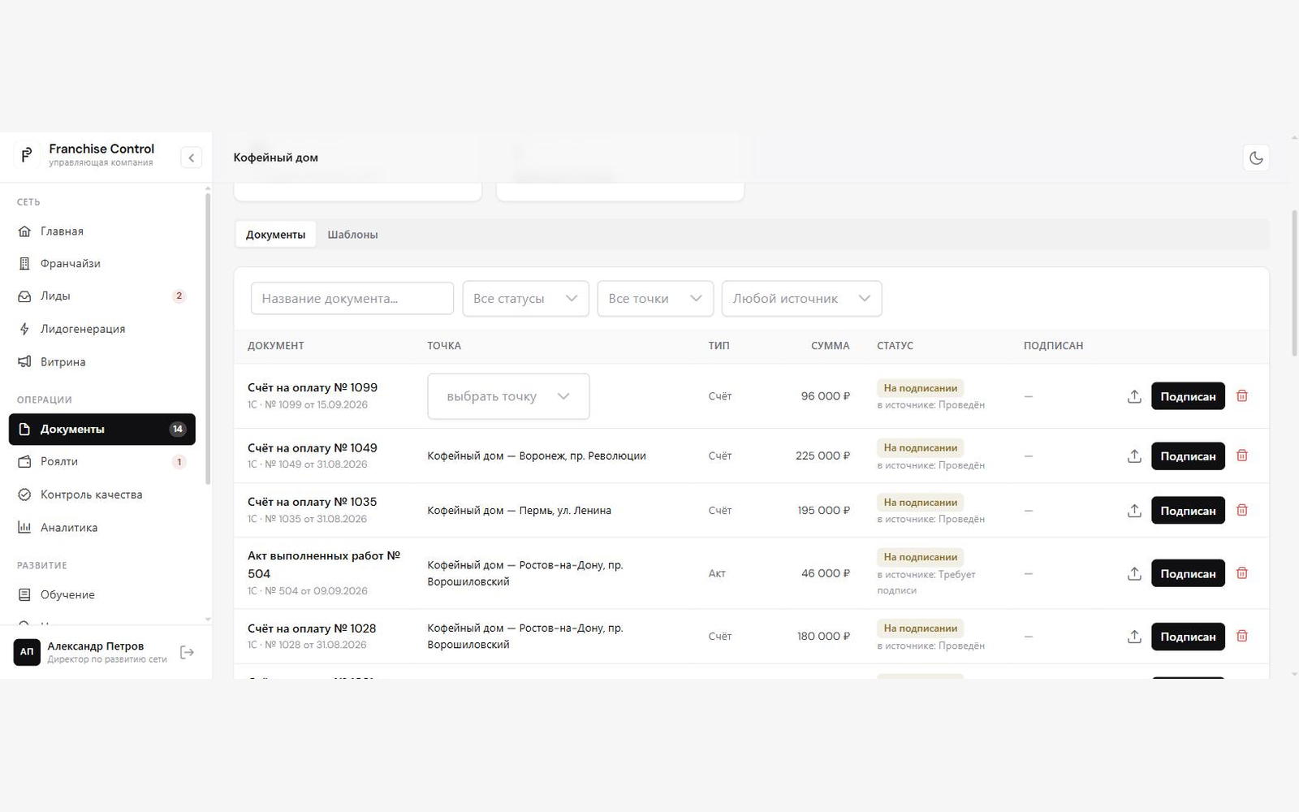Open the Все статусы dropdown
Image resolution: width=1299 pixels, height=812 pixels.
[x=525, y=299]
